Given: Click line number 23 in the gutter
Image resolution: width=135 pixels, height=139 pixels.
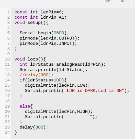Looking at the screenshot, I should pos(7,127).
